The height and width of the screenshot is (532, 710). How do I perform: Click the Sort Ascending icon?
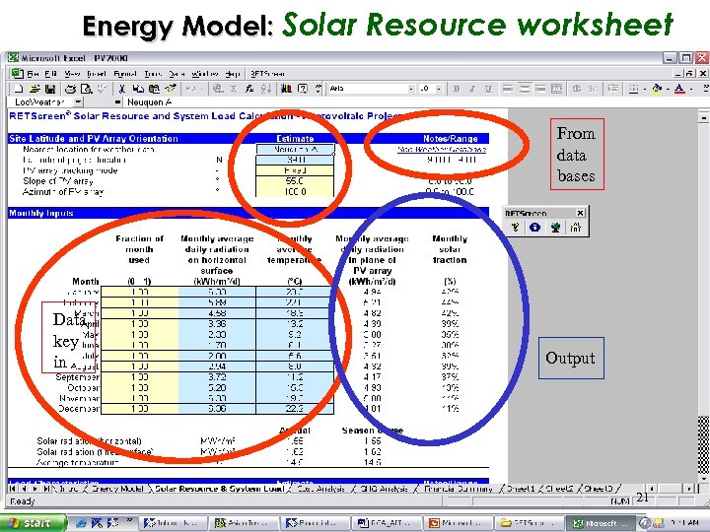coord(266,89)
